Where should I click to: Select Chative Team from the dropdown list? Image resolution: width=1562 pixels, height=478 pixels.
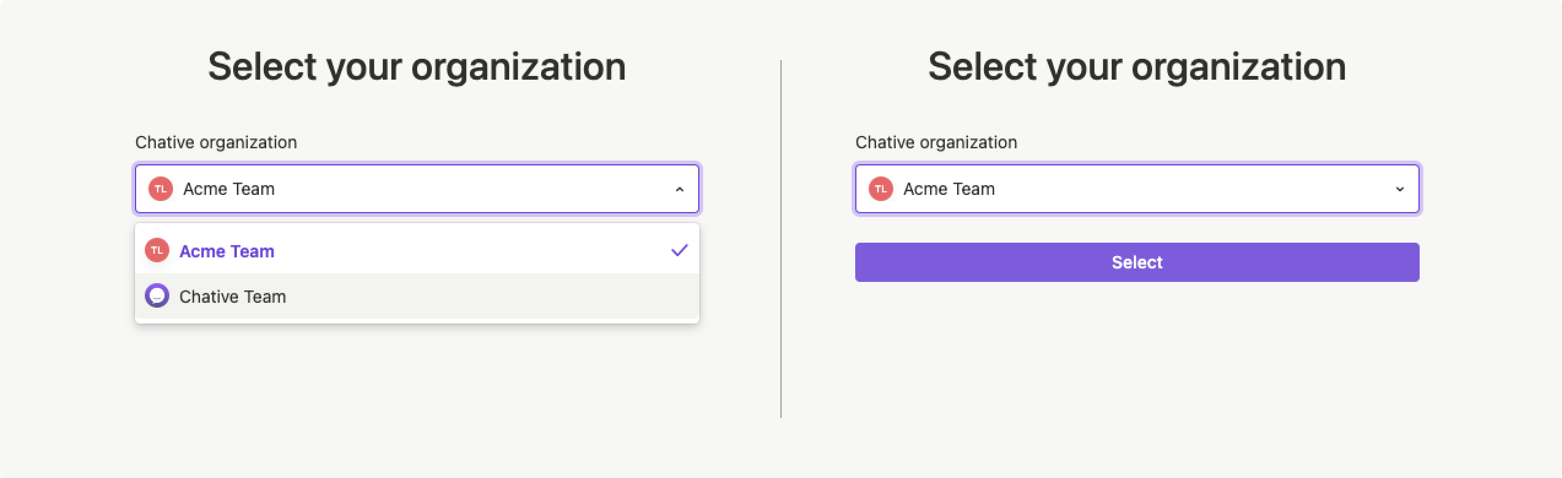(233, 297)
